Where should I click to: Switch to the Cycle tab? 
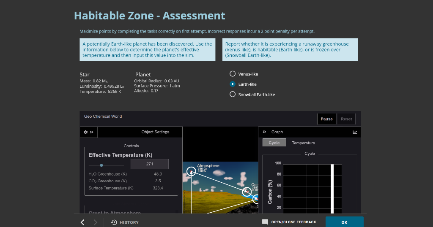click(x=274, y=143)
